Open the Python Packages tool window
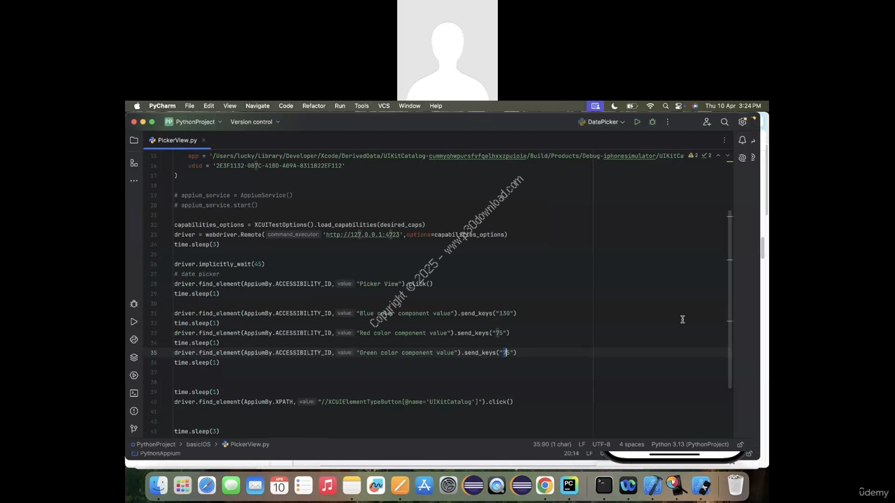Screen dimensions: 895x503 coord(134,357)
